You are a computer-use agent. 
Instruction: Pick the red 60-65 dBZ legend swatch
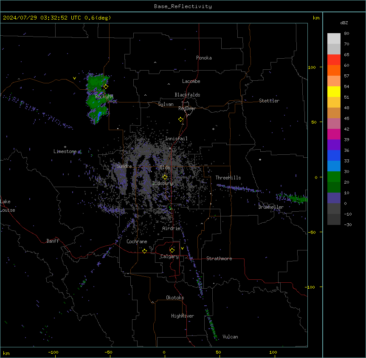click(334, 60)
